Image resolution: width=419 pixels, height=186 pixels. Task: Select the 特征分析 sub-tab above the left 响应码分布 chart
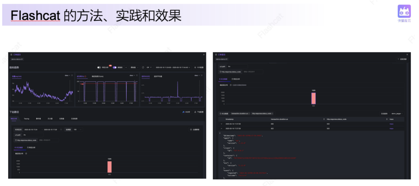pos(32,148)
